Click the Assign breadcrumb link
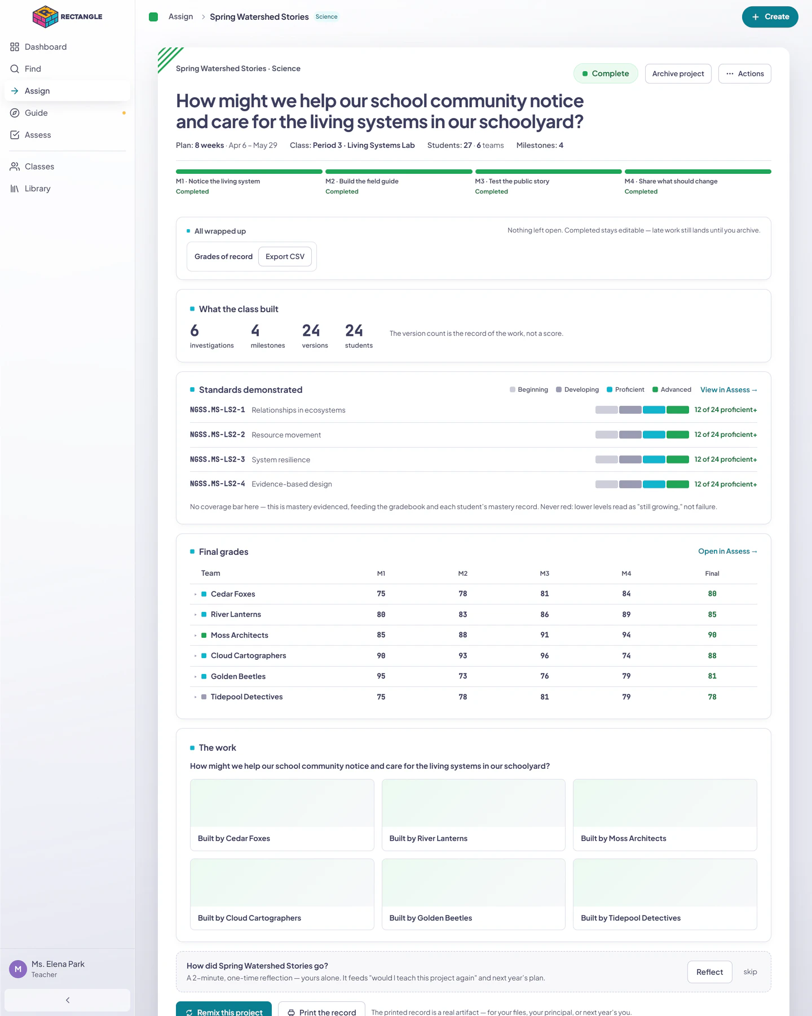Viewport: 812px width, 1016px height. click(x=180, y=17)
